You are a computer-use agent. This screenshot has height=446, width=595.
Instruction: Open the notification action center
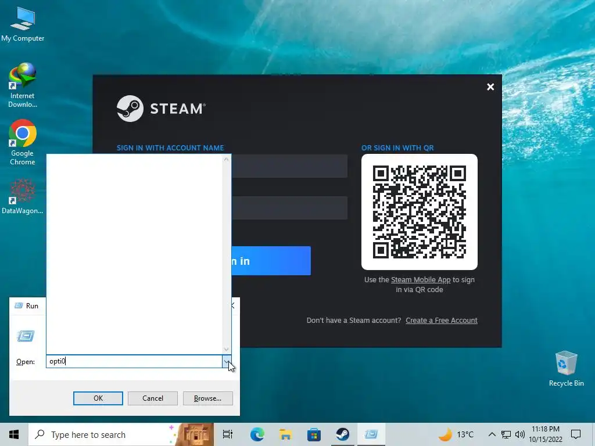click(576, 434)
